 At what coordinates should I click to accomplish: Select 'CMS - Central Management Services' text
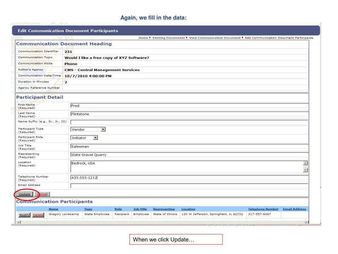point(102,70)
